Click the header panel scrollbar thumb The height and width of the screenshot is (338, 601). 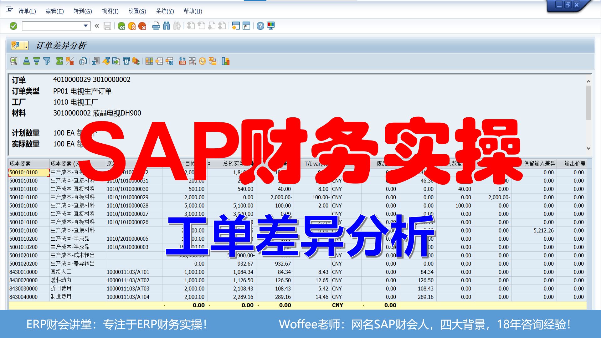588,103
